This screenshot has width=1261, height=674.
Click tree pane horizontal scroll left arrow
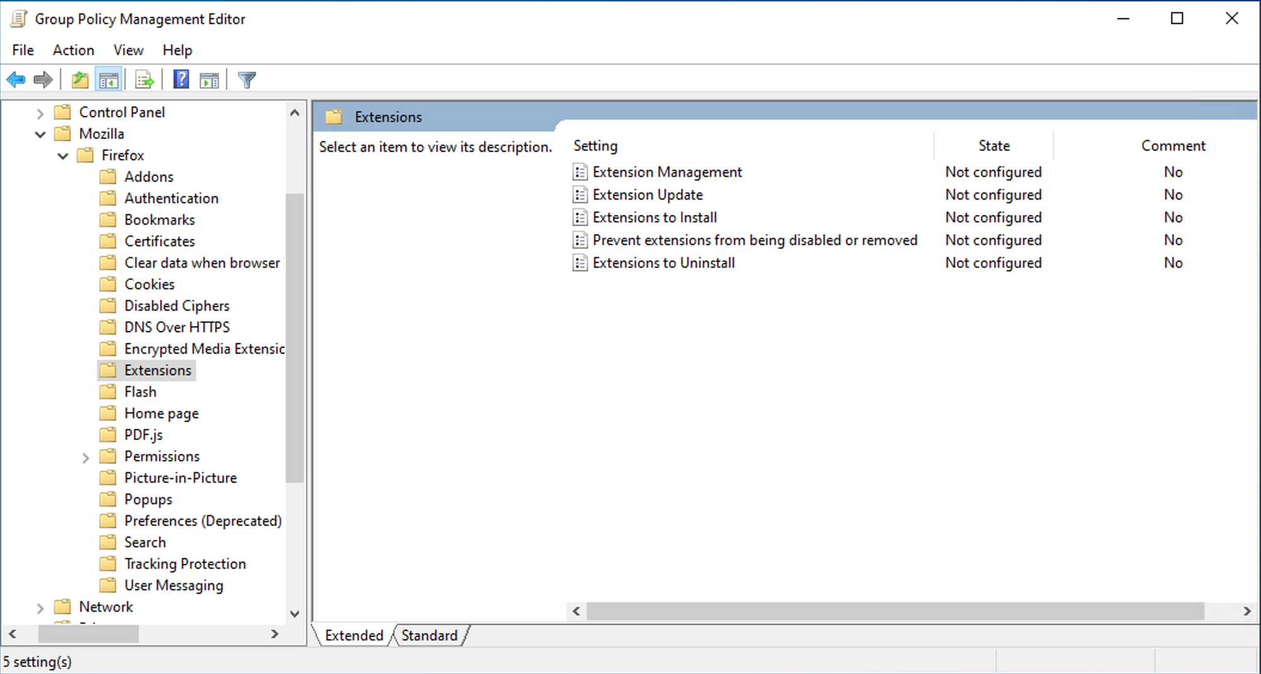coord(13,634)
